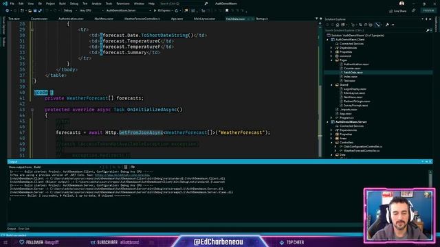This screenshot has height=247, width=440.
Task: Click the user account avatar icon
Action: click(401, 3)
